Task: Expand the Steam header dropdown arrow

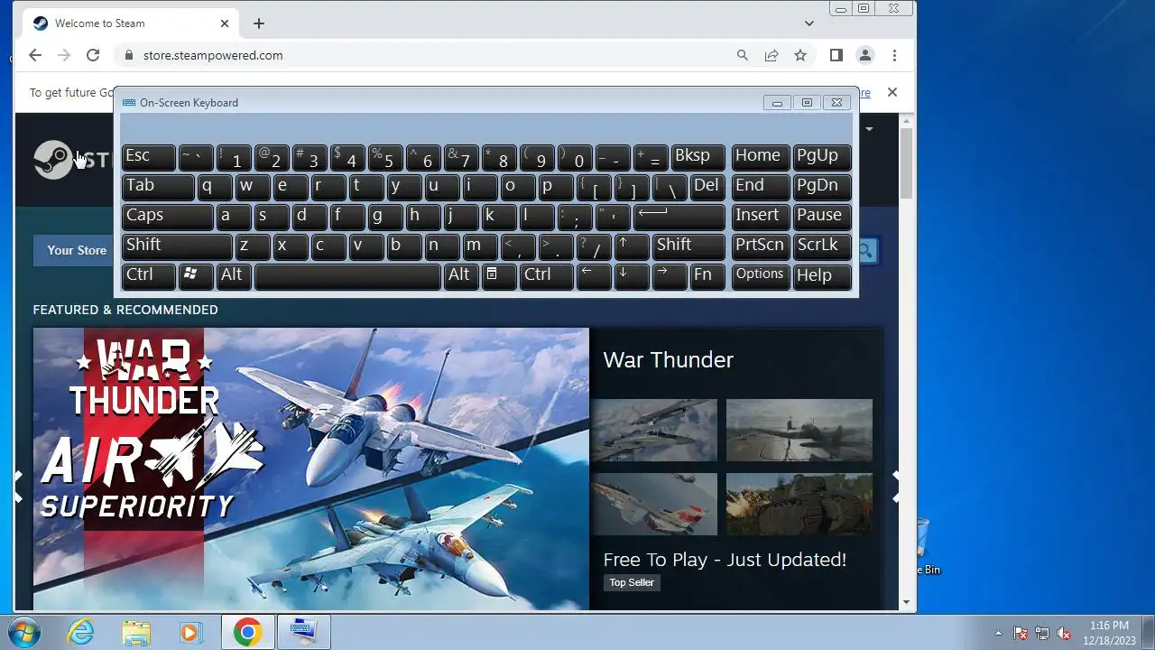Action: 869,129
